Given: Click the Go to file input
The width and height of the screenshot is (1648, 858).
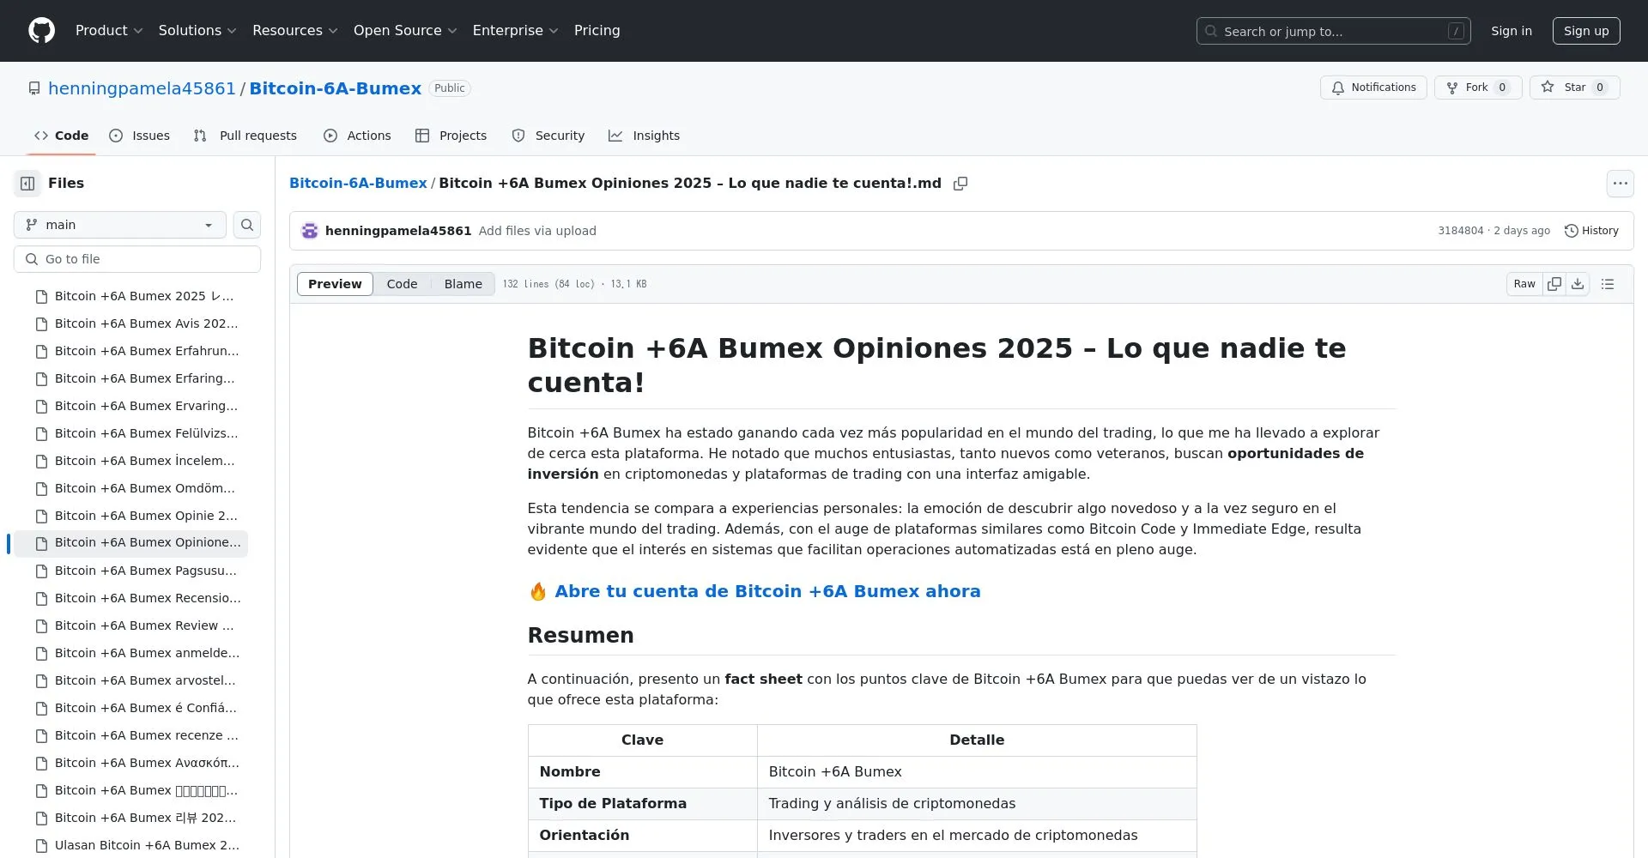Looking at the screenshot, I should tap(137, 259).
